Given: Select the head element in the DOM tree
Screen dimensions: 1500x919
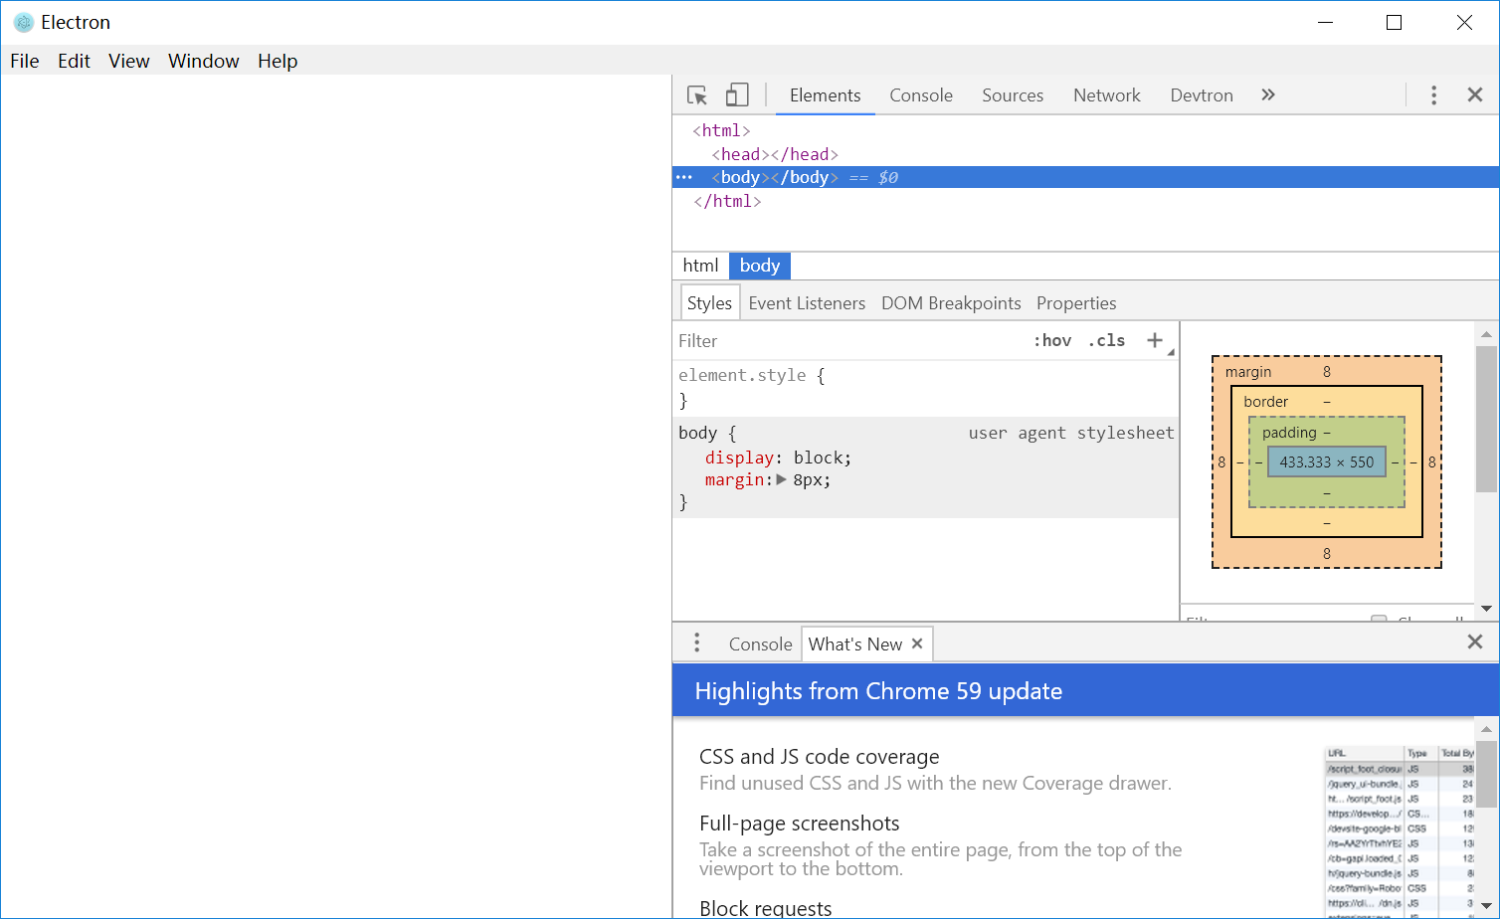Looking at the screenshot, I should 775,154.
